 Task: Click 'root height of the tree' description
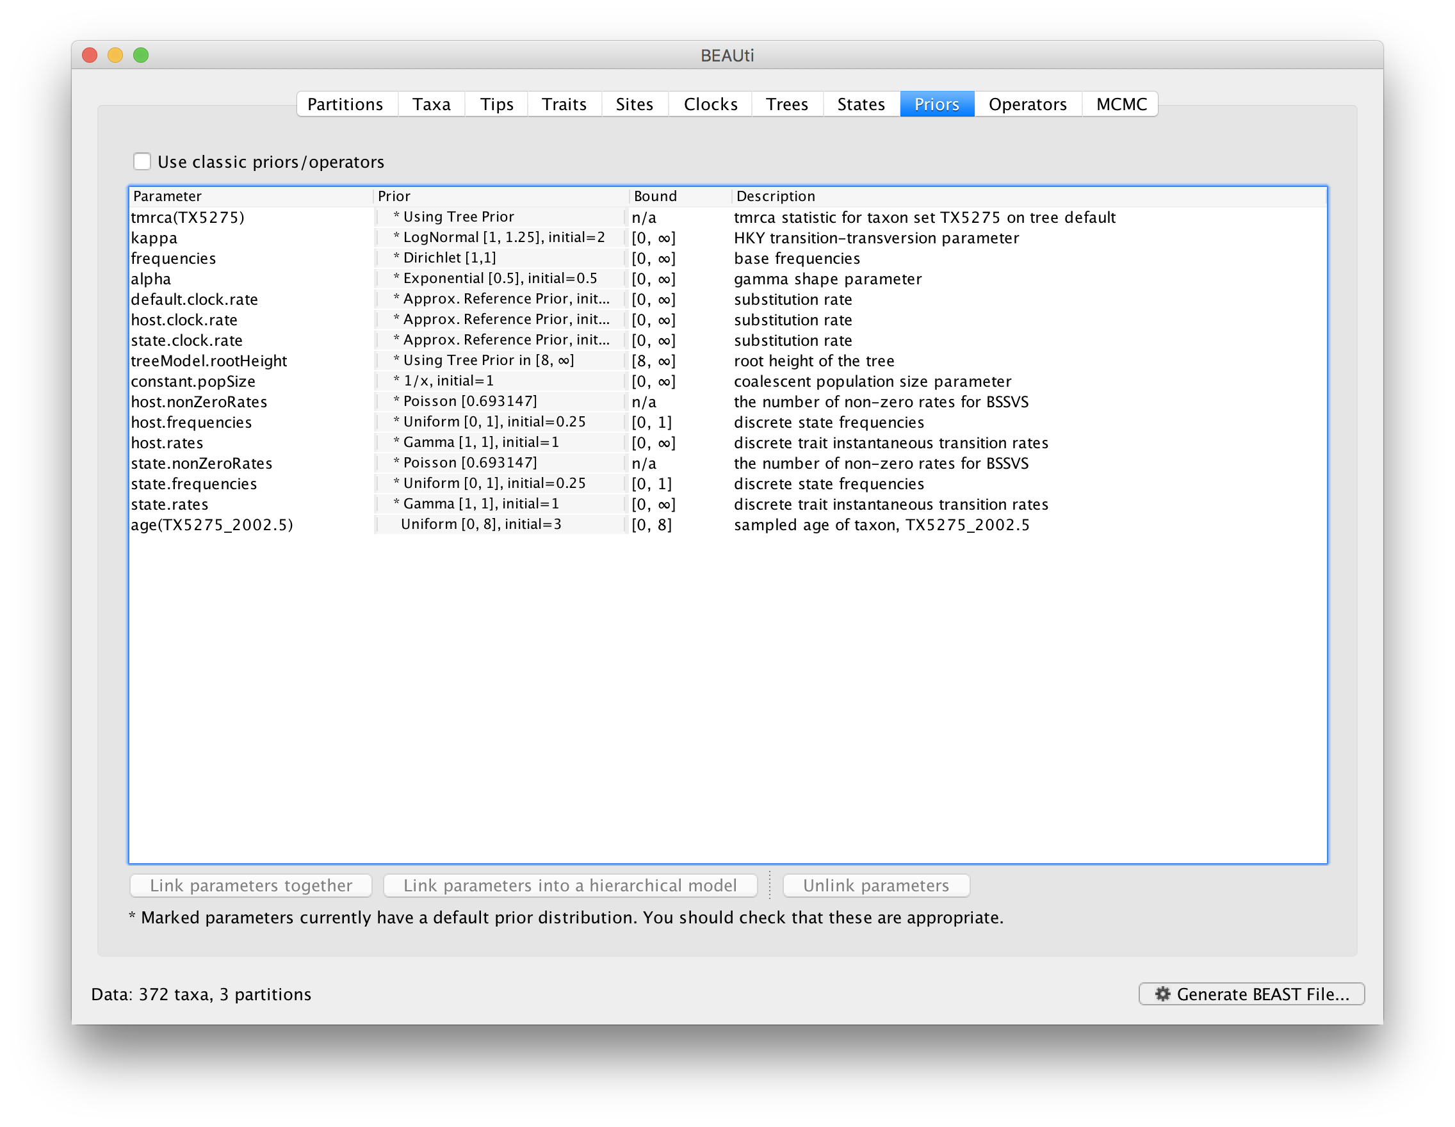pos(813,361)
